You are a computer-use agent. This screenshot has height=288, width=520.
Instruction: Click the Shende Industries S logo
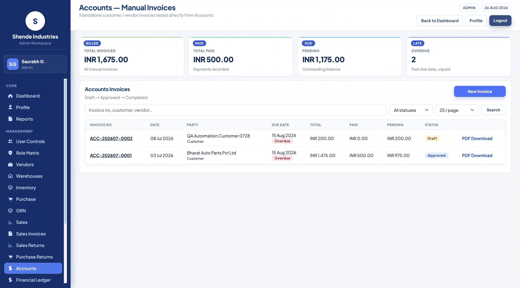[x=35, y=21]
